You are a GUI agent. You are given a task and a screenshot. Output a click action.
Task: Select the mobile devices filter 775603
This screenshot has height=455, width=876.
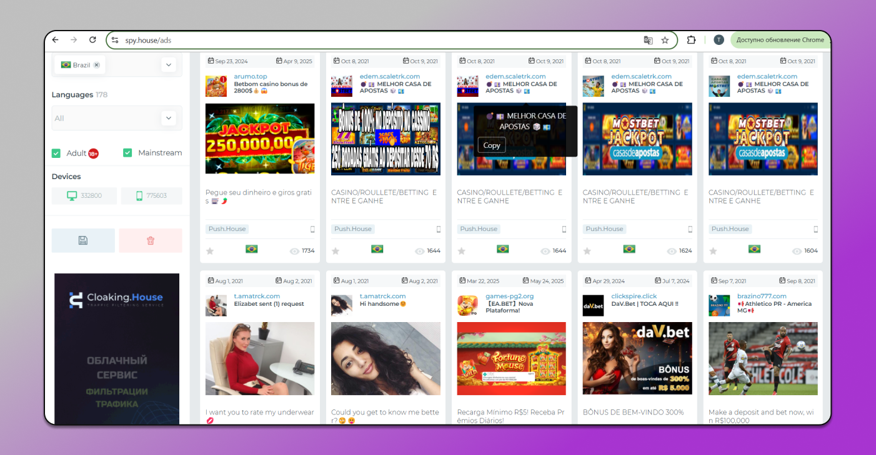[151, 196]
